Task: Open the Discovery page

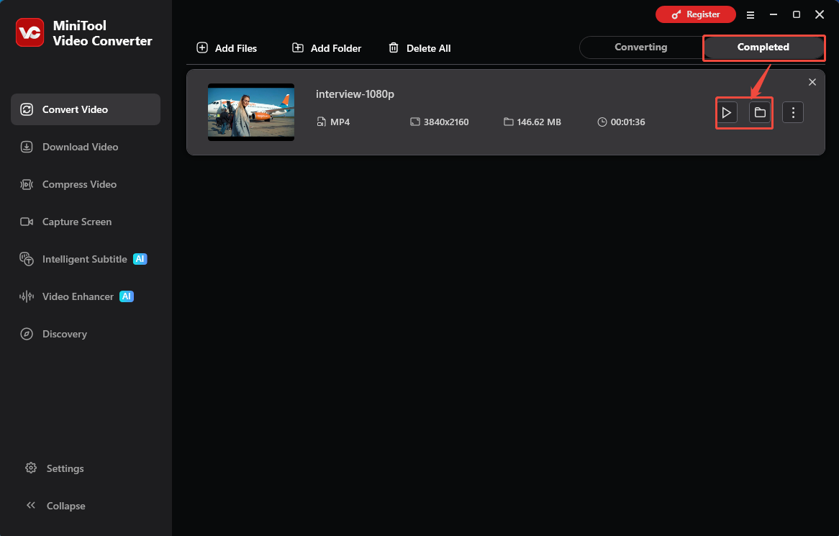Action: (x=53, y=334)
